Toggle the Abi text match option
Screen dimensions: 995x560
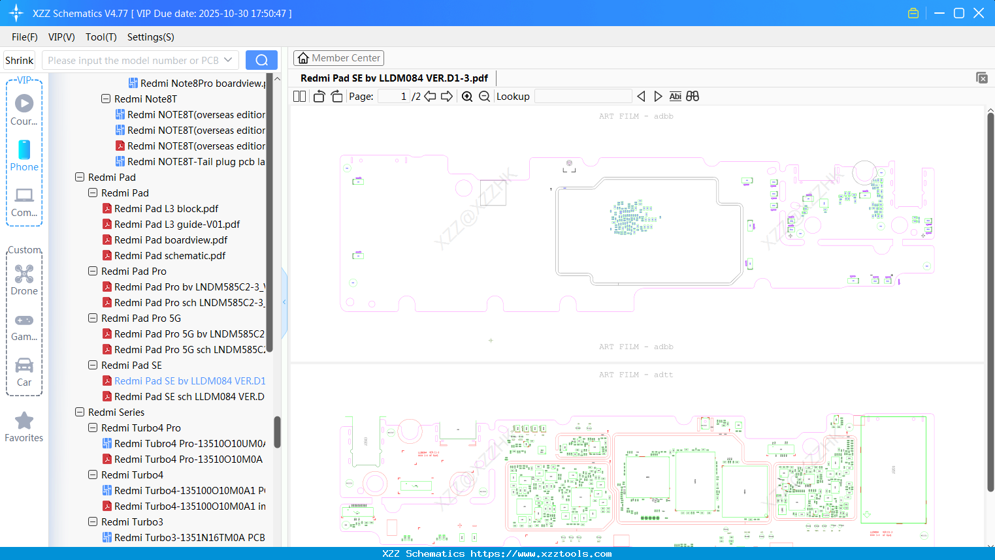point(676,97)
